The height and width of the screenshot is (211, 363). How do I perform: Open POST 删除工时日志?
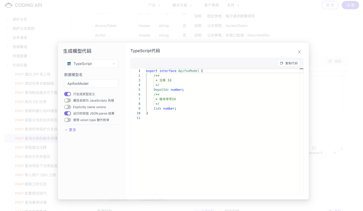[31, 184]
